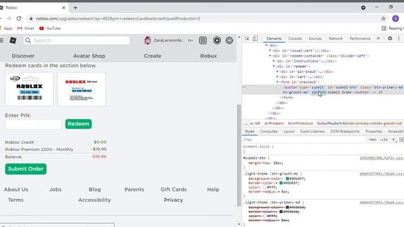Open the Privacy footer link

pyautogui.click(x=173, y=200)
